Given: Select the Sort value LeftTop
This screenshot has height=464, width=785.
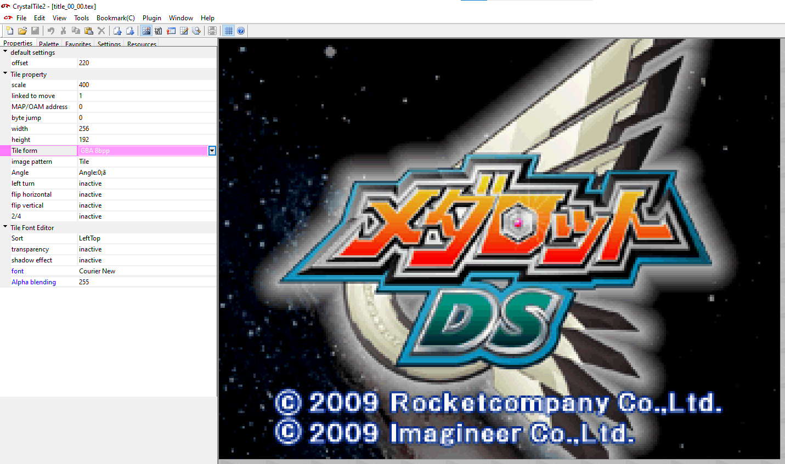Looking at the screenshot, I should click(x=146, y=238).
